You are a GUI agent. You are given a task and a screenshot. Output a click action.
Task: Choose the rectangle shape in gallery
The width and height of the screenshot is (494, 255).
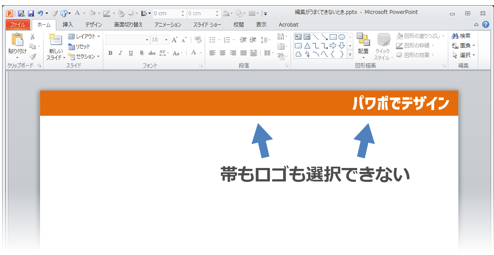pos(333,37)
